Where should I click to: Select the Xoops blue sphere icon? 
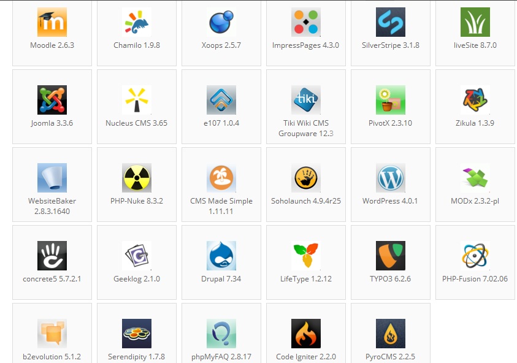pyautogui.click(x=221, y=23)
